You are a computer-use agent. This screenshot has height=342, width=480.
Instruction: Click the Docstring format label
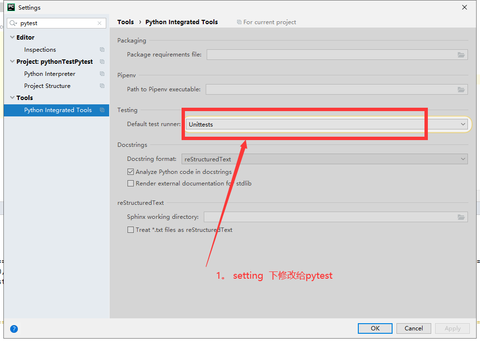tap(152, 158)
